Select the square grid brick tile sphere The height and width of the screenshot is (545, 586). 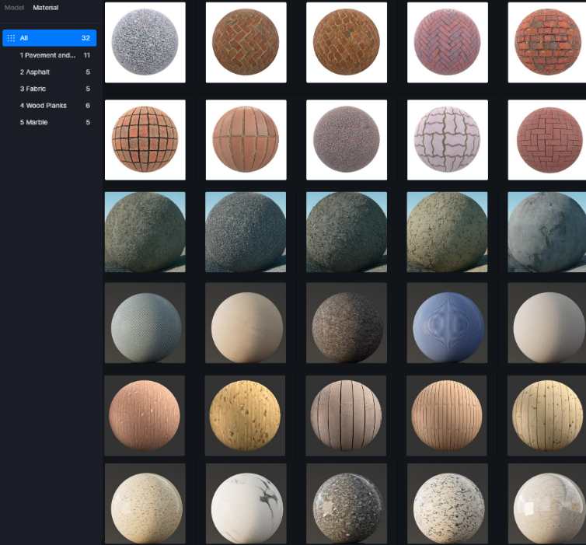pos(145,140)
